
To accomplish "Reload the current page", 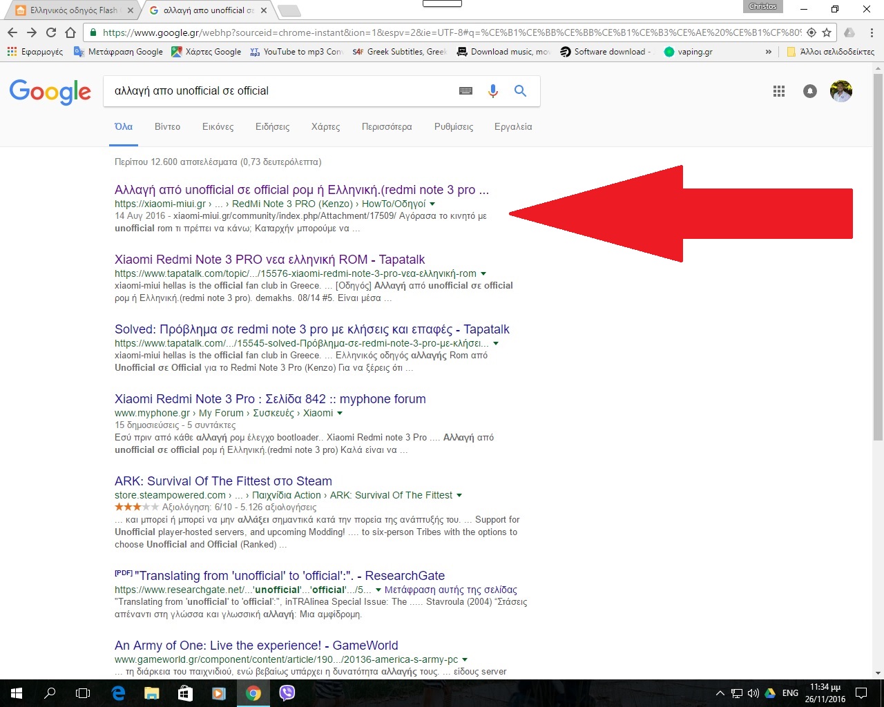I will pos(51,32).
